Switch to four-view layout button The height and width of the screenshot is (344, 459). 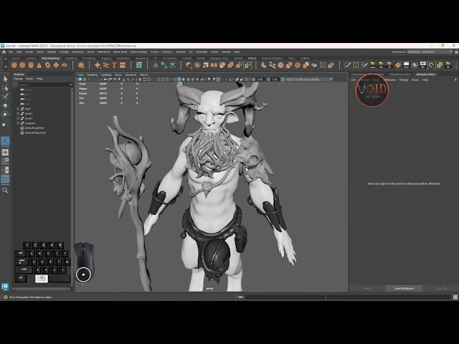(x=5, y=161)
